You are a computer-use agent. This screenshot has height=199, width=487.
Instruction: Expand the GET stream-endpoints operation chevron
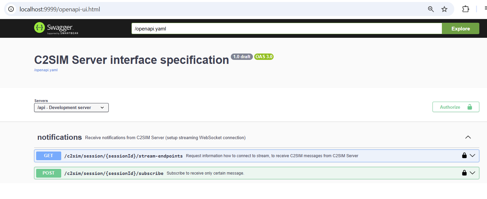pyautogui.click(x=472, y=156)
